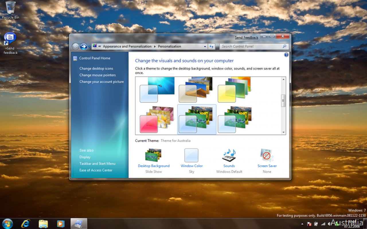
Task: Click the double chevron in address bar
Action: (100, 46)
